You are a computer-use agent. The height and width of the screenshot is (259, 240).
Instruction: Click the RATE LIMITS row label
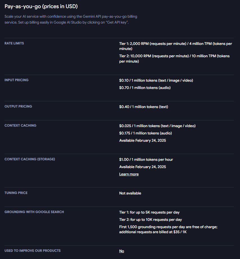tap(14, 43)
